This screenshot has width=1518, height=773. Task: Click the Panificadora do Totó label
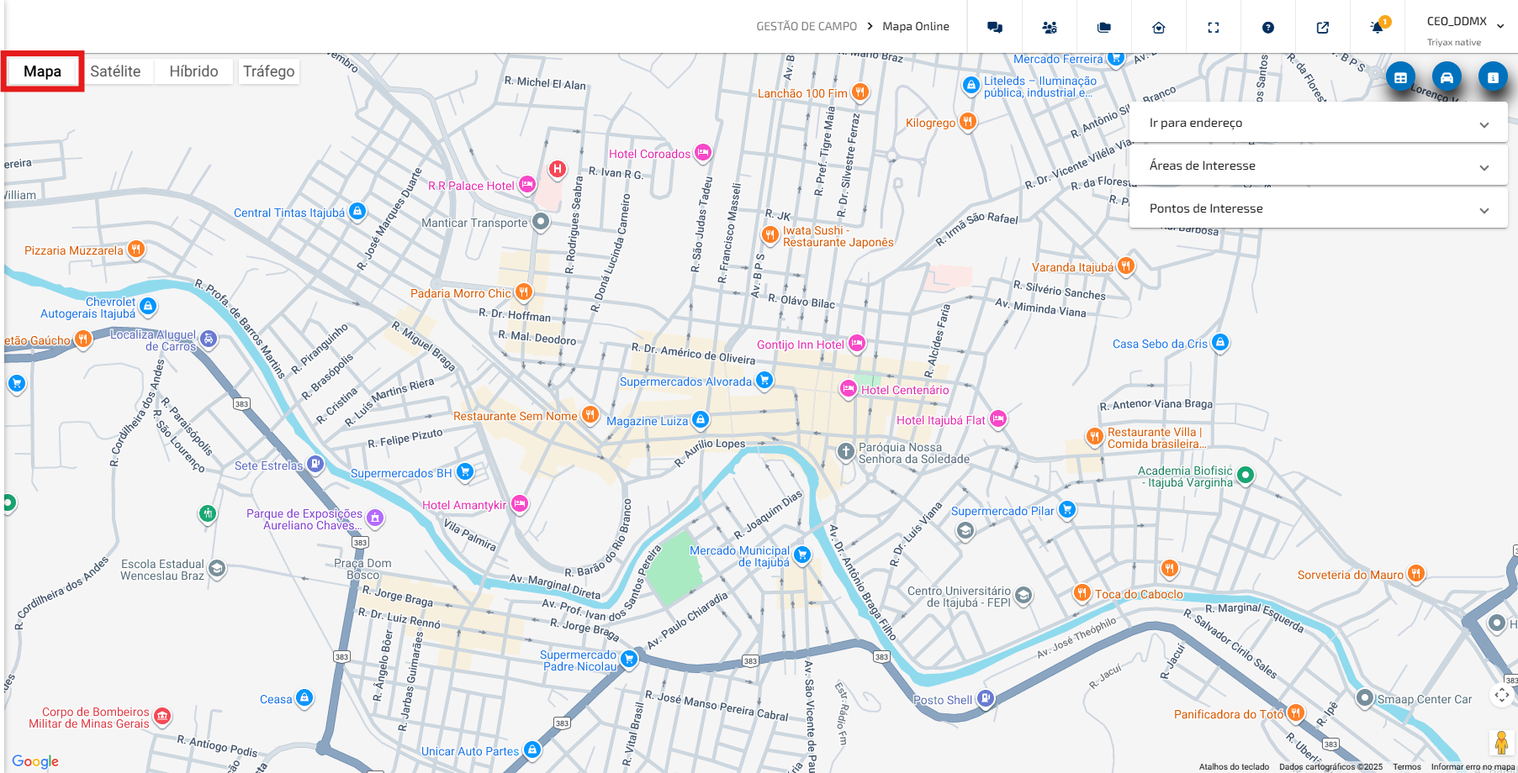[x=1229, y=714]
